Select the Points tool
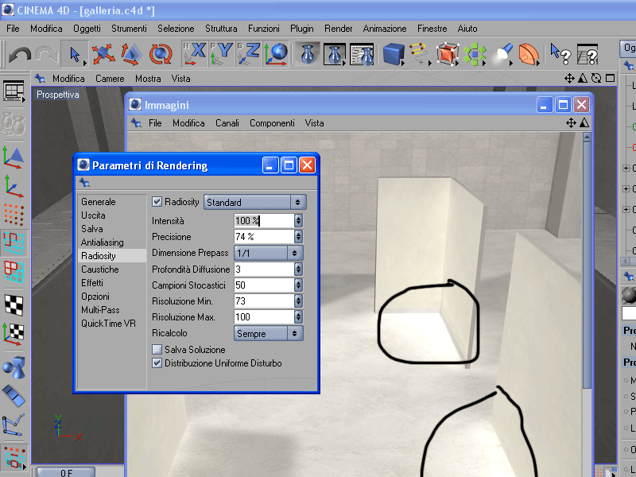 14,214
